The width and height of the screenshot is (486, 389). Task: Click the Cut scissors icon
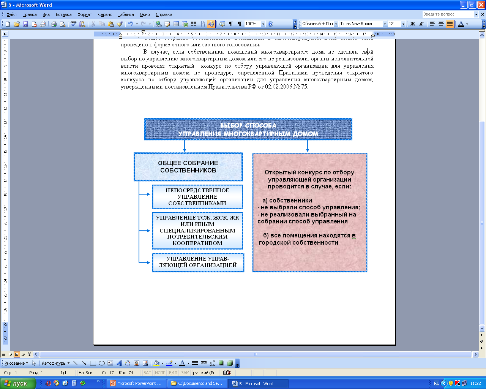click(93, 24)
